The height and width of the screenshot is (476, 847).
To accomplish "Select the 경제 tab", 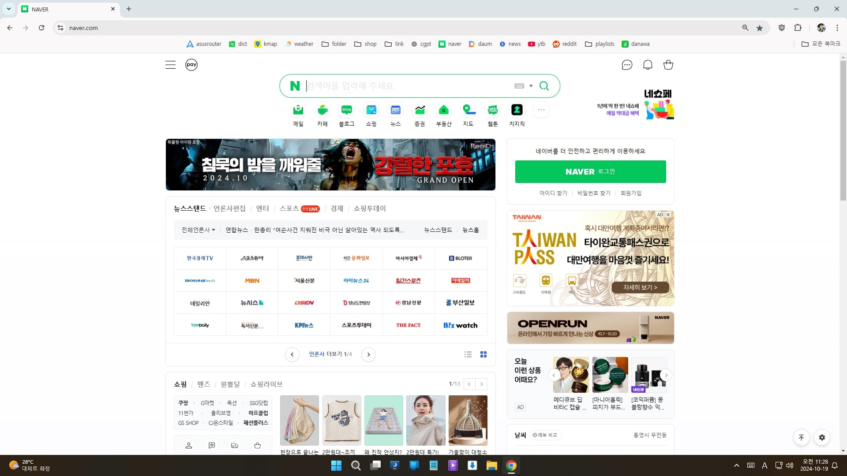I will click(337, 208).
